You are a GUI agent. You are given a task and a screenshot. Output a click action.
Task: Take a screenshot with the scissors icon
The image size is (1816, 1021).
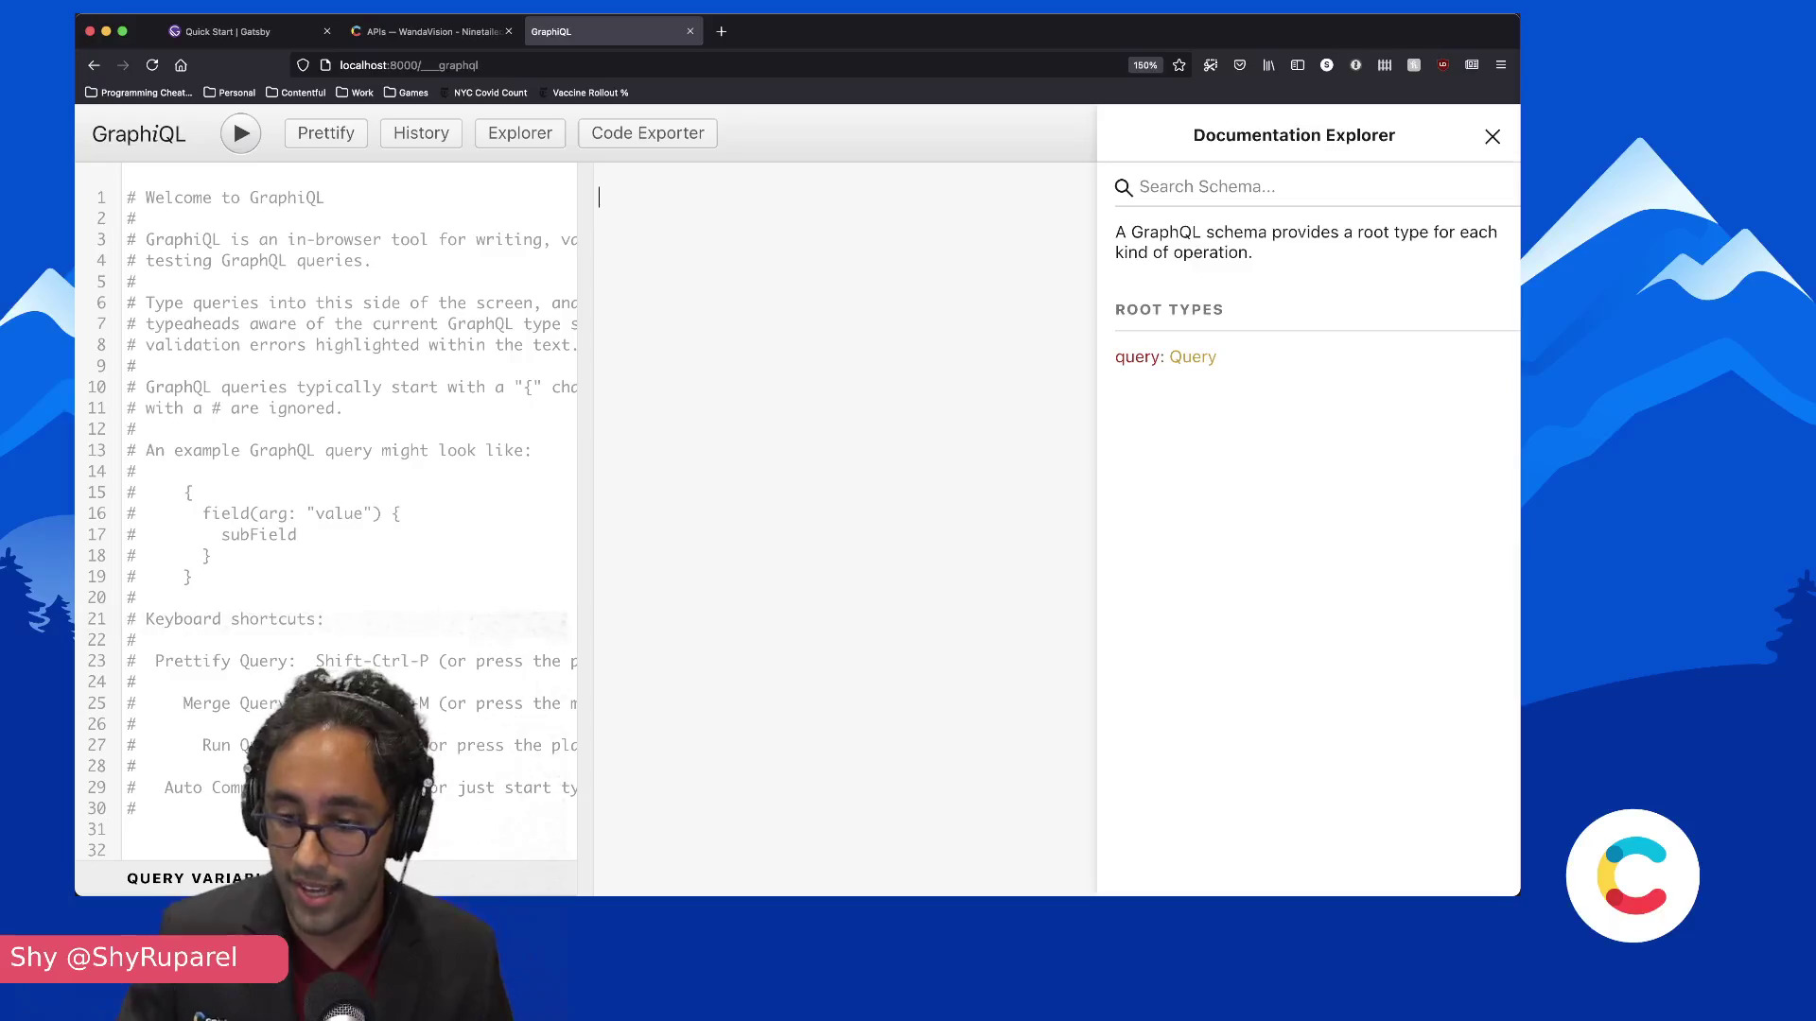1211,65
